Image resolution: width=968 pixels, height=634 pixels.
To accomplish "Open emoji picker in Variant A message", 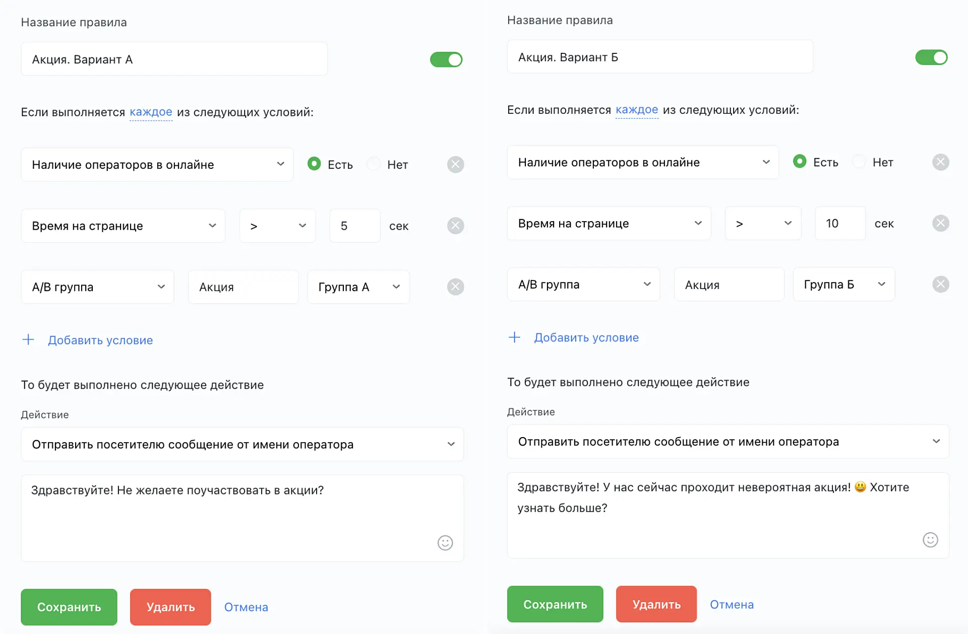I will 445,543.
